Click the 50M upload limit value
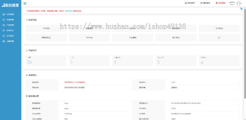Viewport: 246px width, 120px height. 66,119
